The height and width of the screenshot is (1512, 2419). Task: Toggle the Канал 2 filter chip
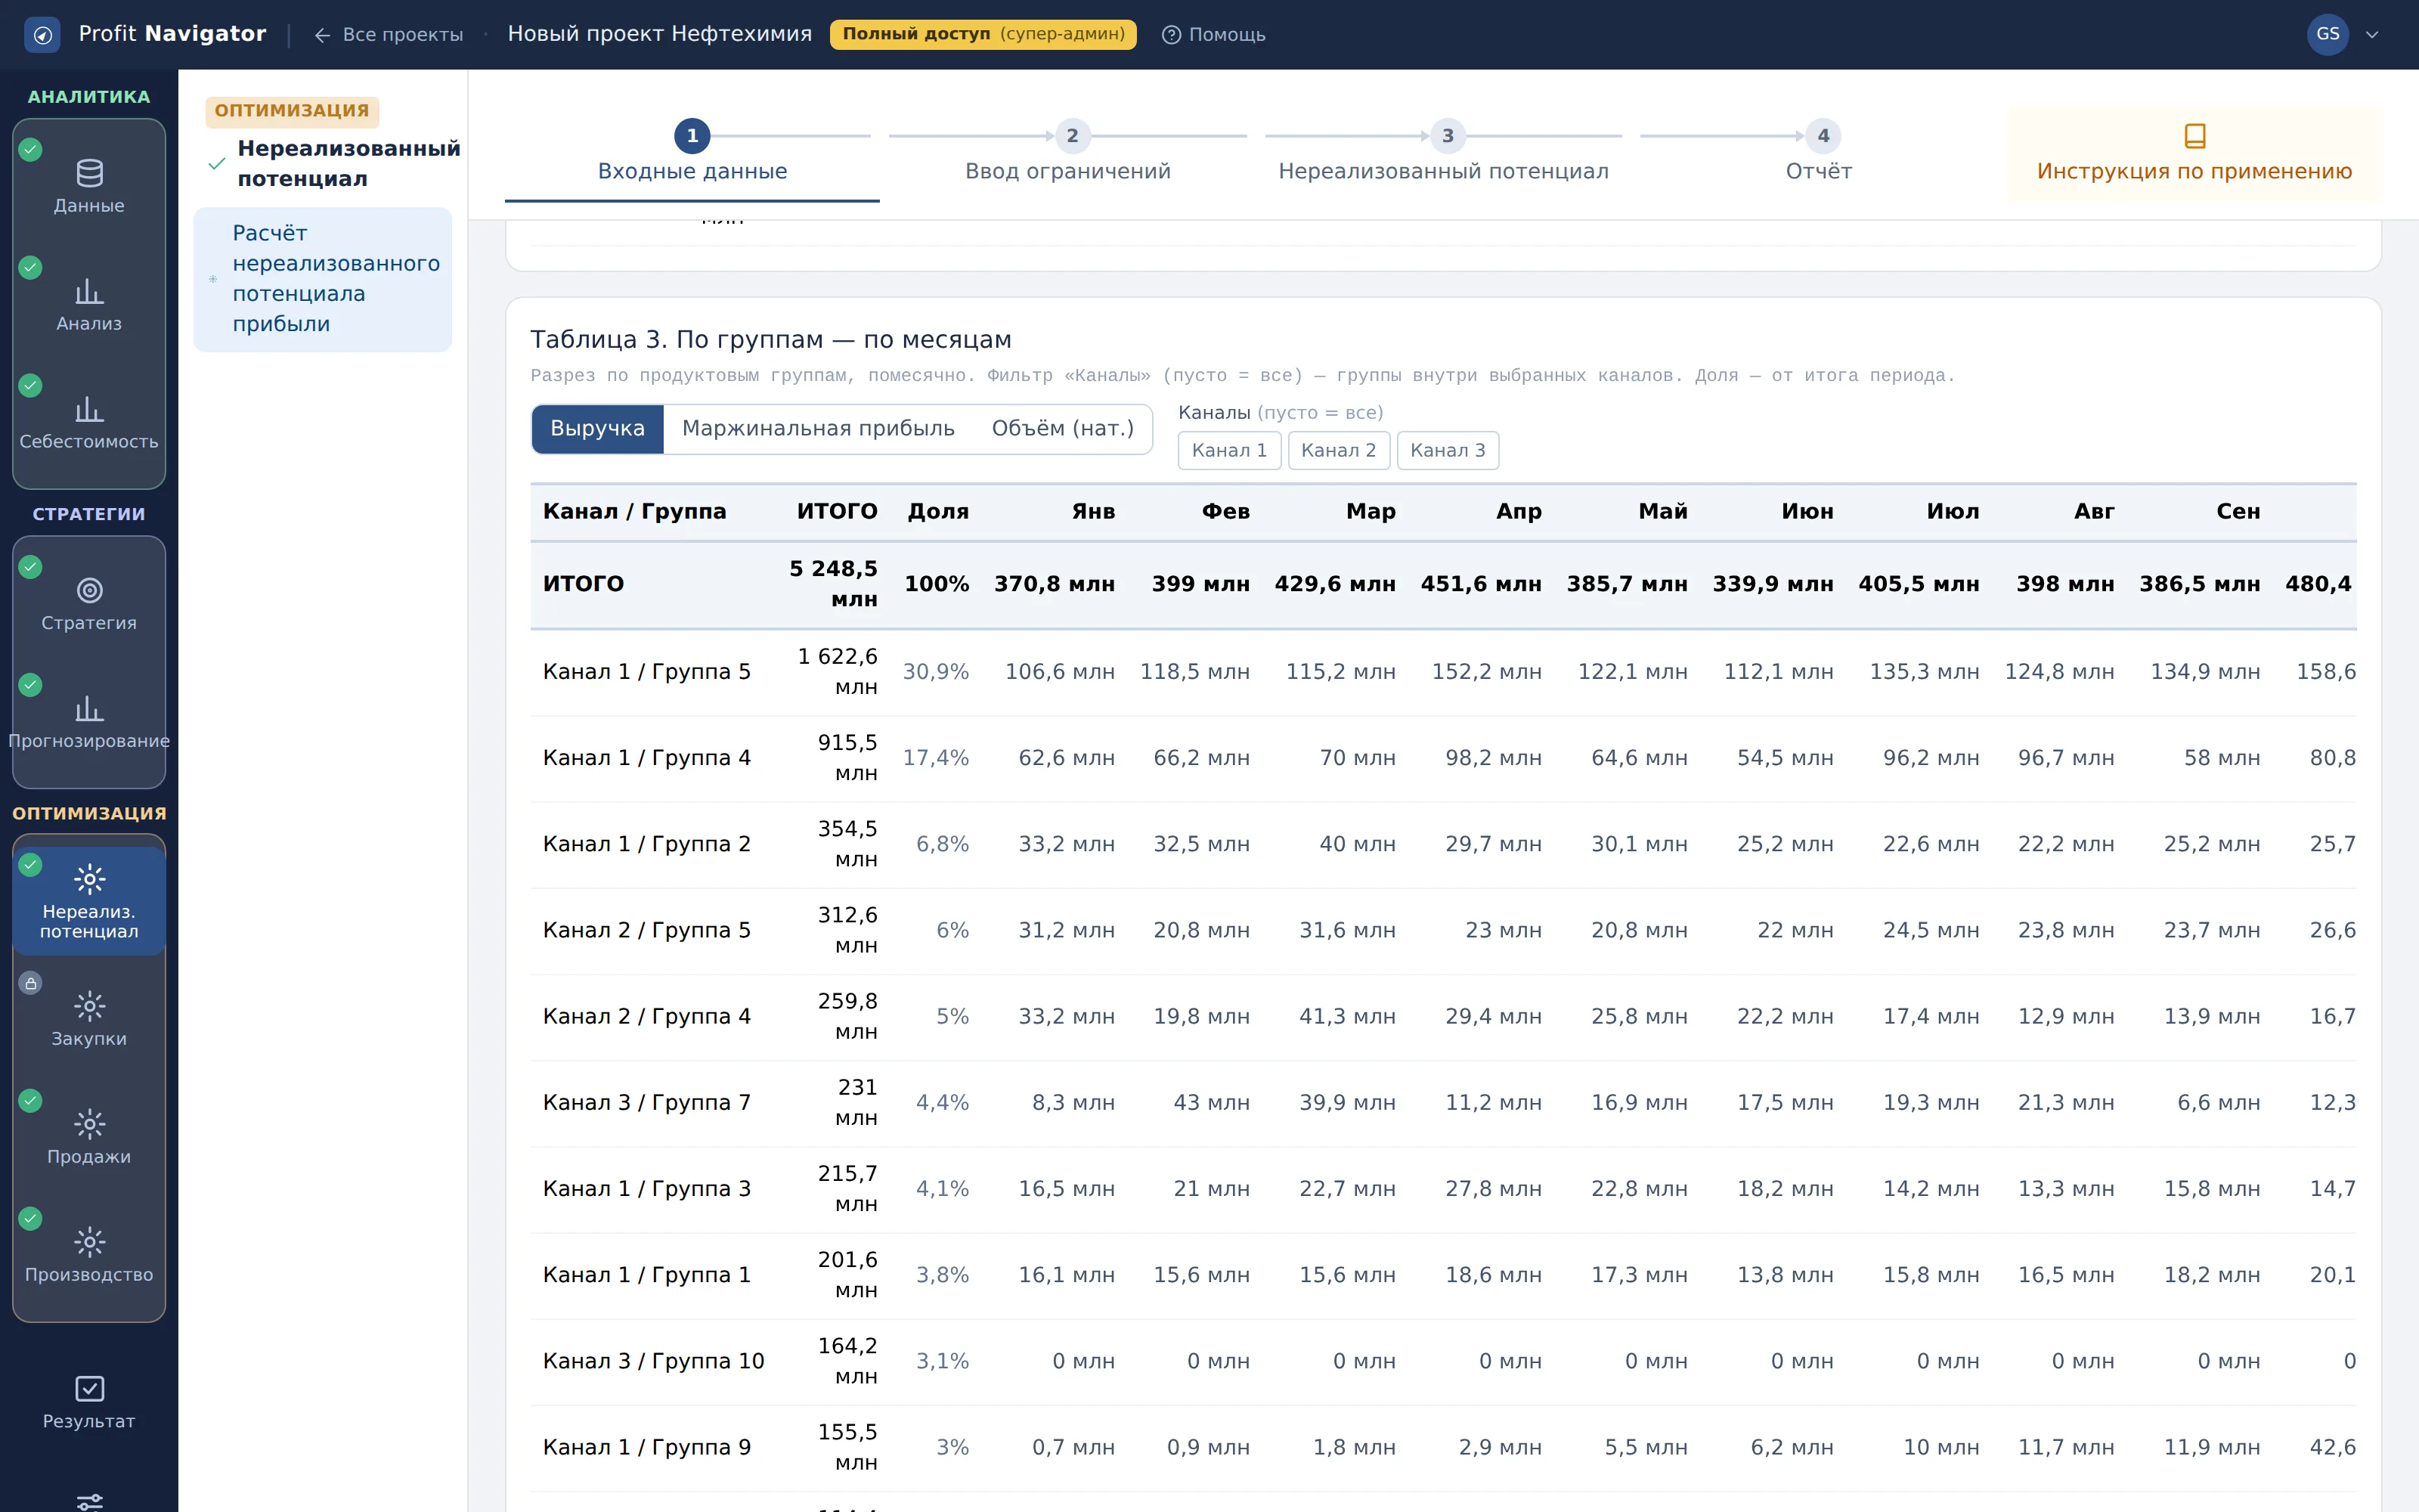(1337, 450)
